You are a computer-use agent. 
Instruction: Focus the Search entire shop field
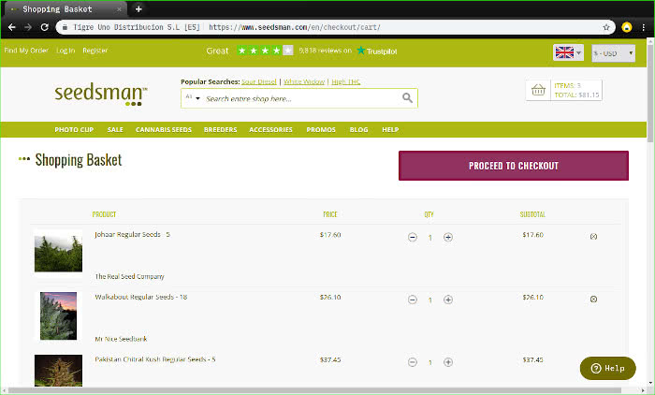[300, 98]
